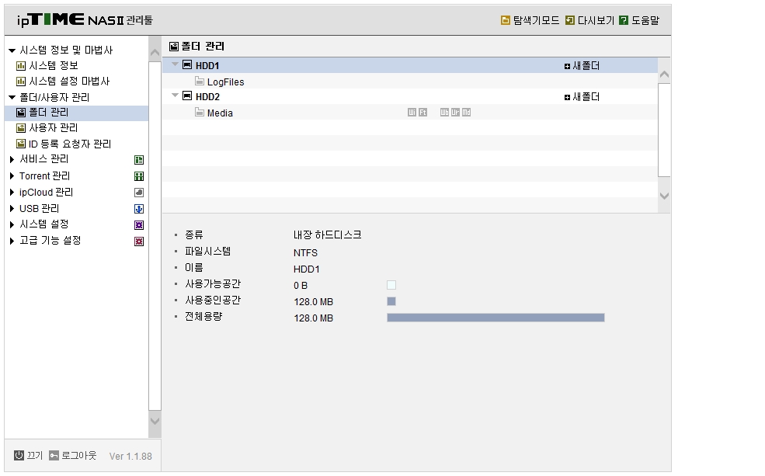Expand the 고급 기능 설정 section arrow
Screen dimensions: 765x476
point(12,241)
